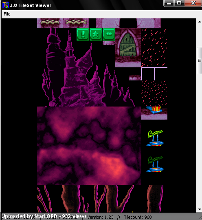This screenshot has width=202, height=220.
Task: Click the striped spring platform tile
Action: [x=154, y=113]
